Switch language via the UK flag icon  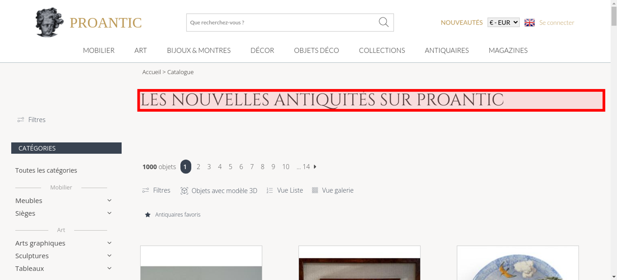click(529, 23)
